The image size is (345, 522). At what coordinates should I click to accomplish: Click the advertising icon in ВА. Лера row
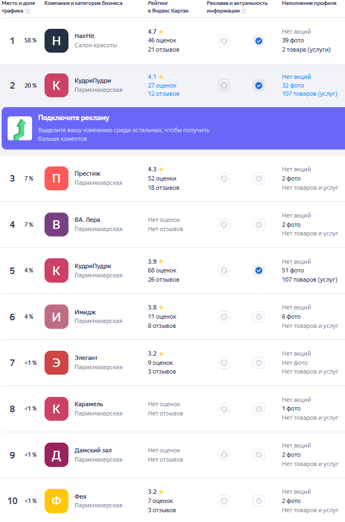[x=224, y=225]
